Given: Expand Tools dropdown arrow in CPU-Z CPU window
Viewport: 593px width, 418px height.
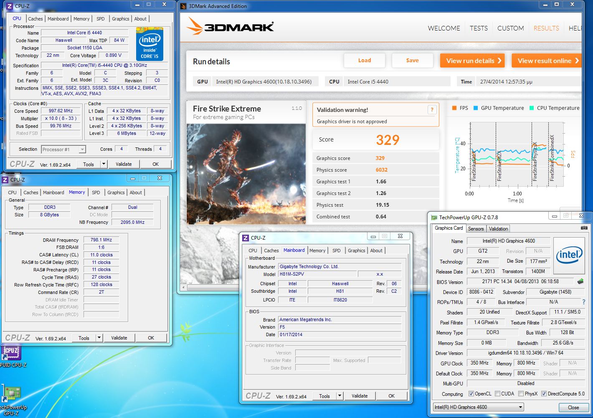Looking at the screenshot, I should pyautogui.click(x=104, y=164).
